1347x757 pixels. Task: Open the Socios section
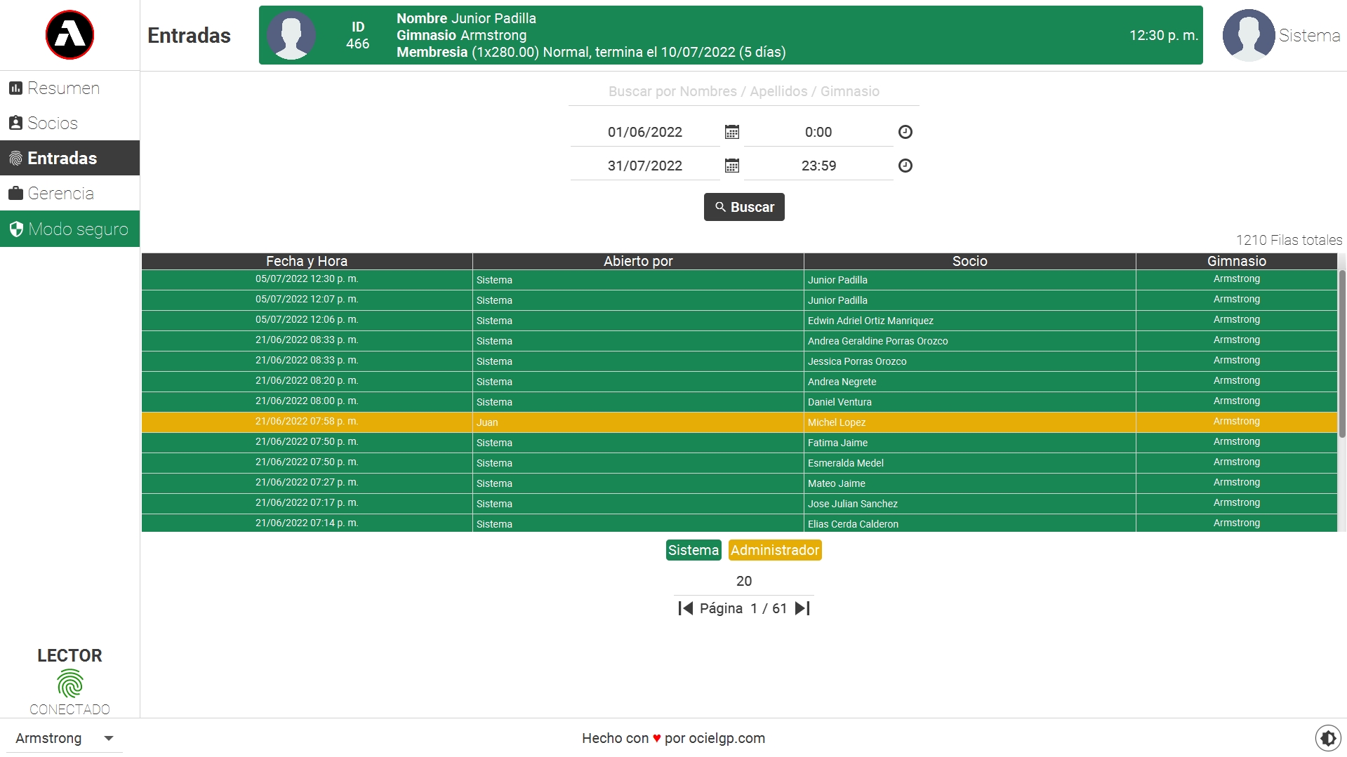(x=69, y=123)
